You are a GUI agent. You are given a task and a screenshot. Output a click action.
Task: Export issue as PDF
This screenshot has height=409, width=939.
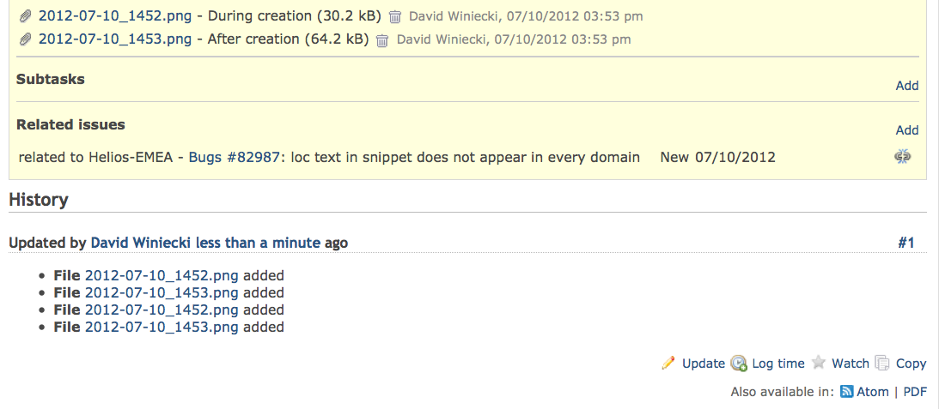click(915, 392)
